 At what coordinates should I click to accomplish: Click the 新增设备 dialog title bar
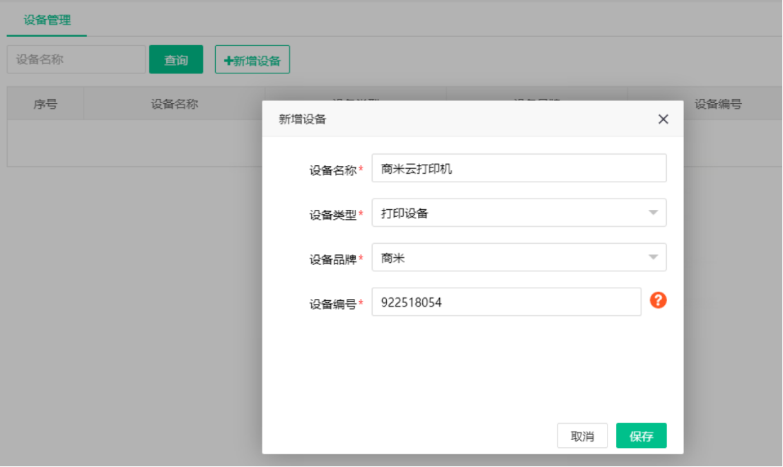point(460,119)
